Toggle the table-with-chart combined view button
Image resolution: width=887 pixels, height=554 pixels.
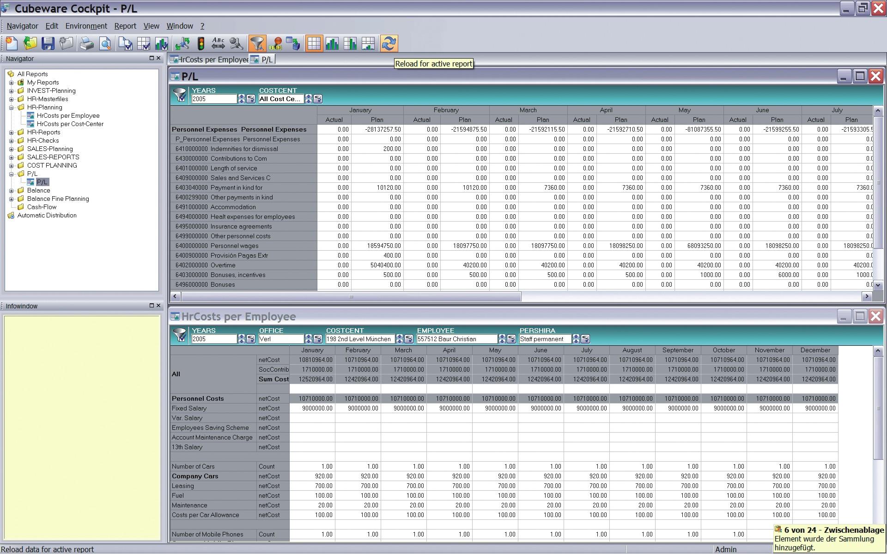(x=368, y=43)
